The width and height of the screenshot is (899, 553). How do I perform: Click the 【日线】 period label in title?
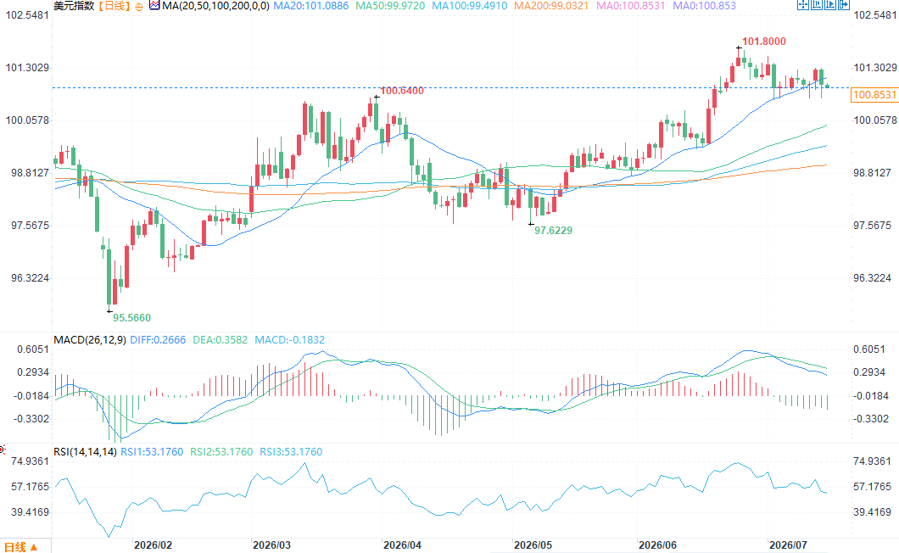coord(114,6)
